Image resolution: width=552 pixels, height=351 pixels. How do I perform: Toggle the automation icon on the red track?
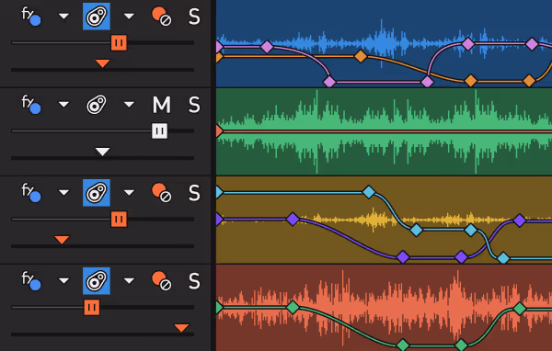click(x=97, y=280)
